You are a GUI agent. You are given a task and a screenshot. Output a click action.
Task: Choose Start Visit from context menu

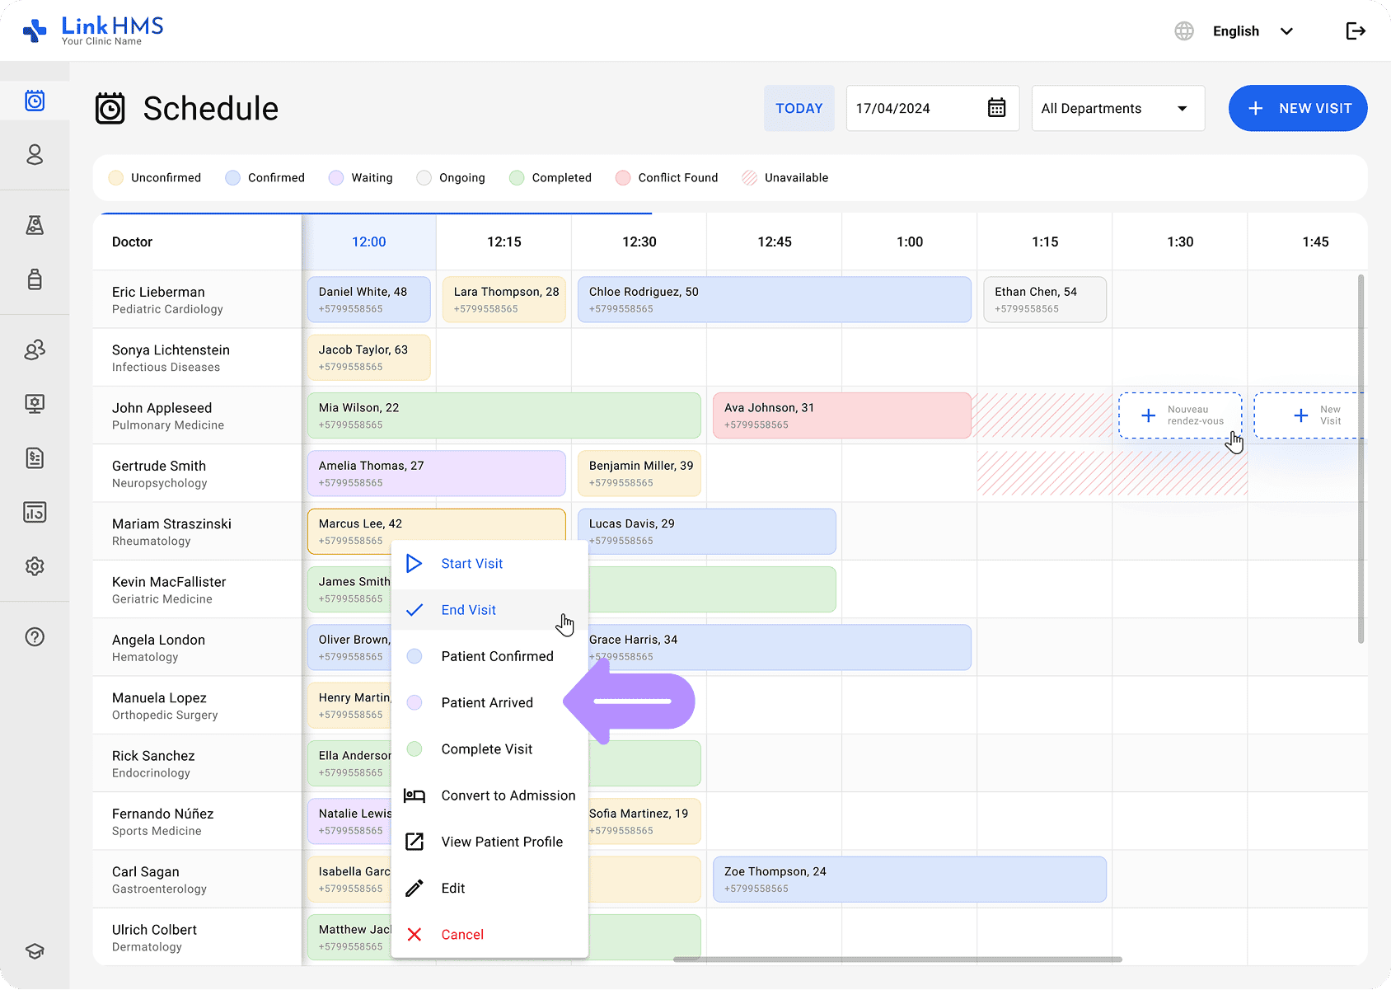click(x=471, y=564)
